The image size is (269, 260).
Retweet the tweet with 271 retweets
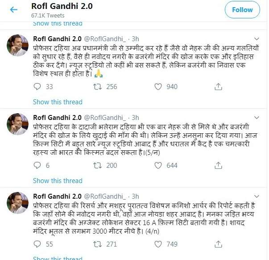click(97, 244)
